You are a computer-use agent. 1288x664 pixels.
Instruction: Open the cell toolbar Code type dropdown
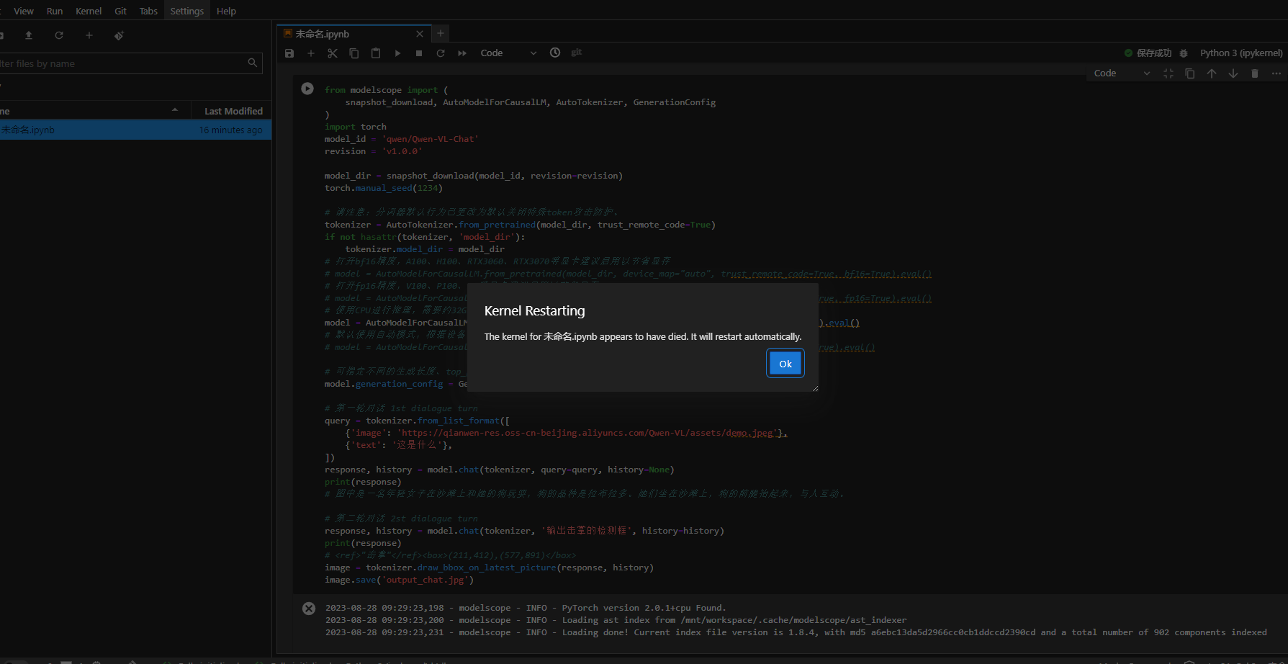click(x=1122, y=73)
